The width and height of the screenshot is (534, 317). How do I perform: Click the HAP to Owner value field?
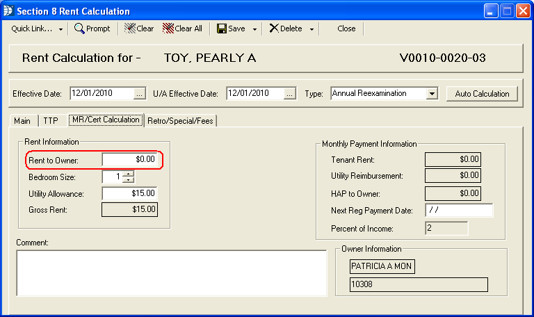[x=453, y=193]
